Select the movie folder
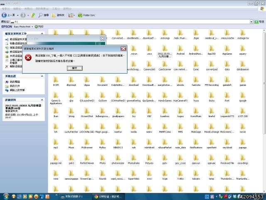The width and height of the screenshot is (266, 200). 243,128
